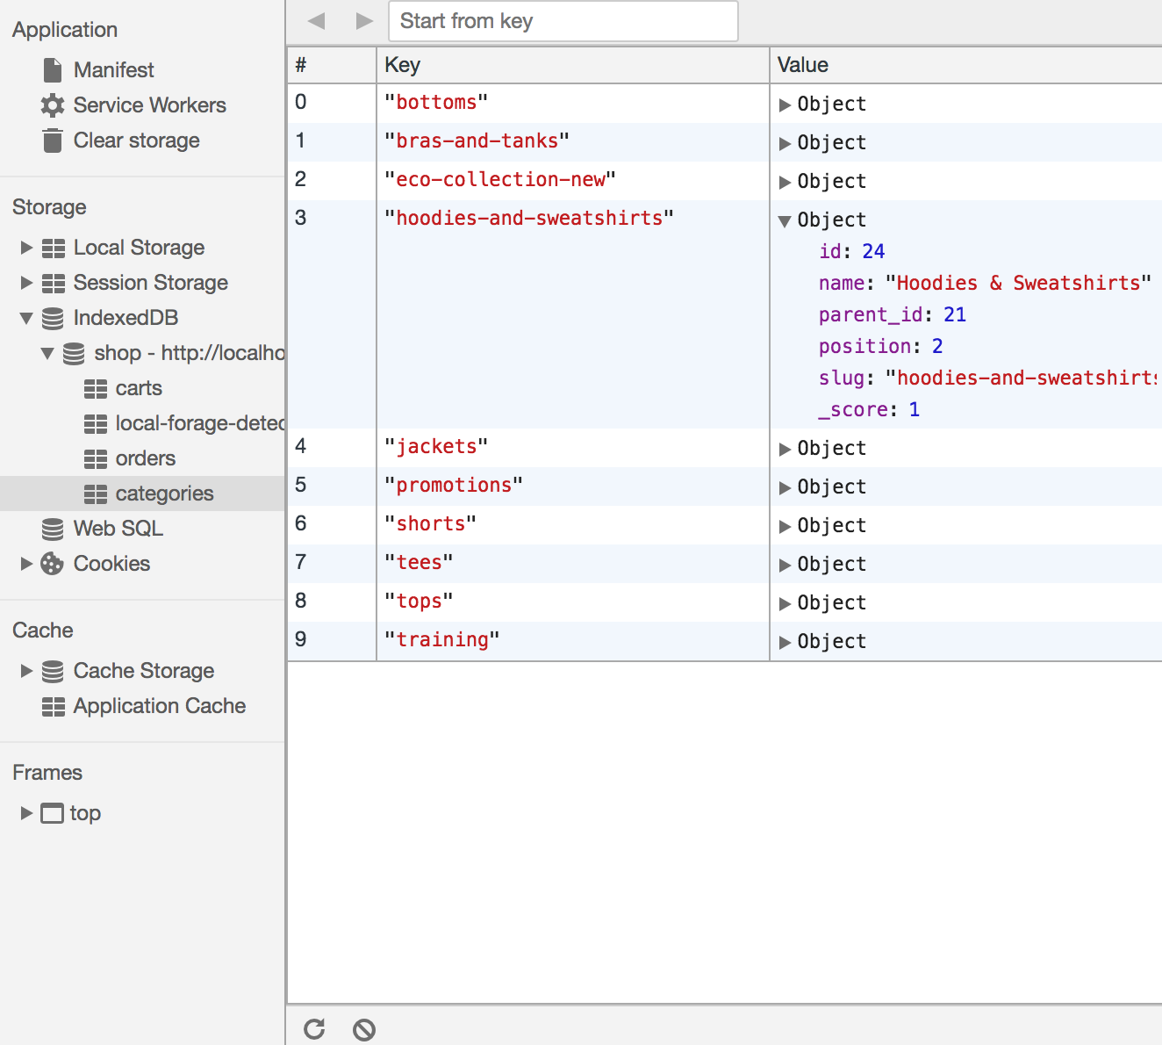Open Service Workers panel
The width and height of the screenshot is (1162, 1045).
pos(149,105)
